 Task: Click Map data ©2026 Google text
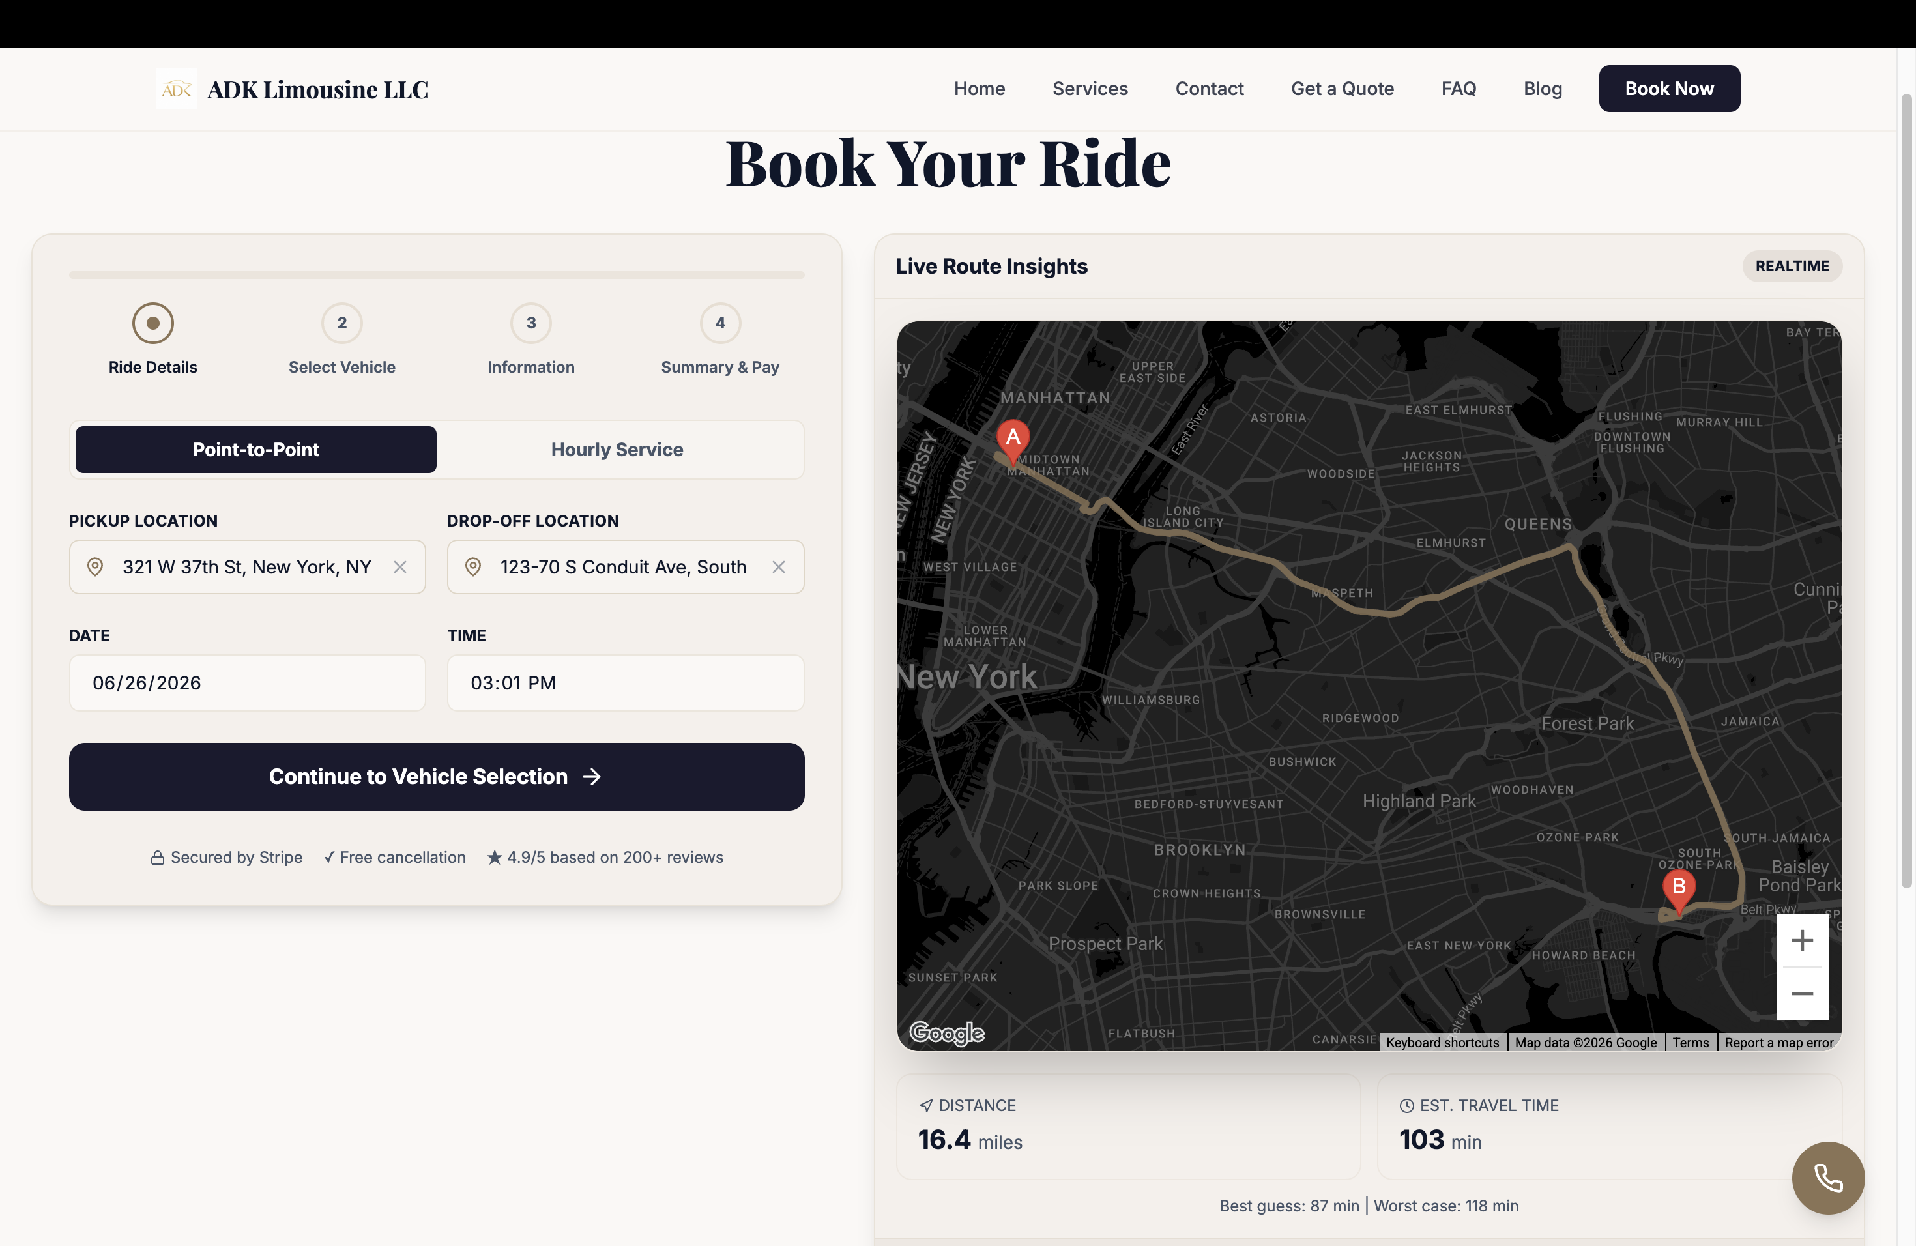(1585, 1043)
